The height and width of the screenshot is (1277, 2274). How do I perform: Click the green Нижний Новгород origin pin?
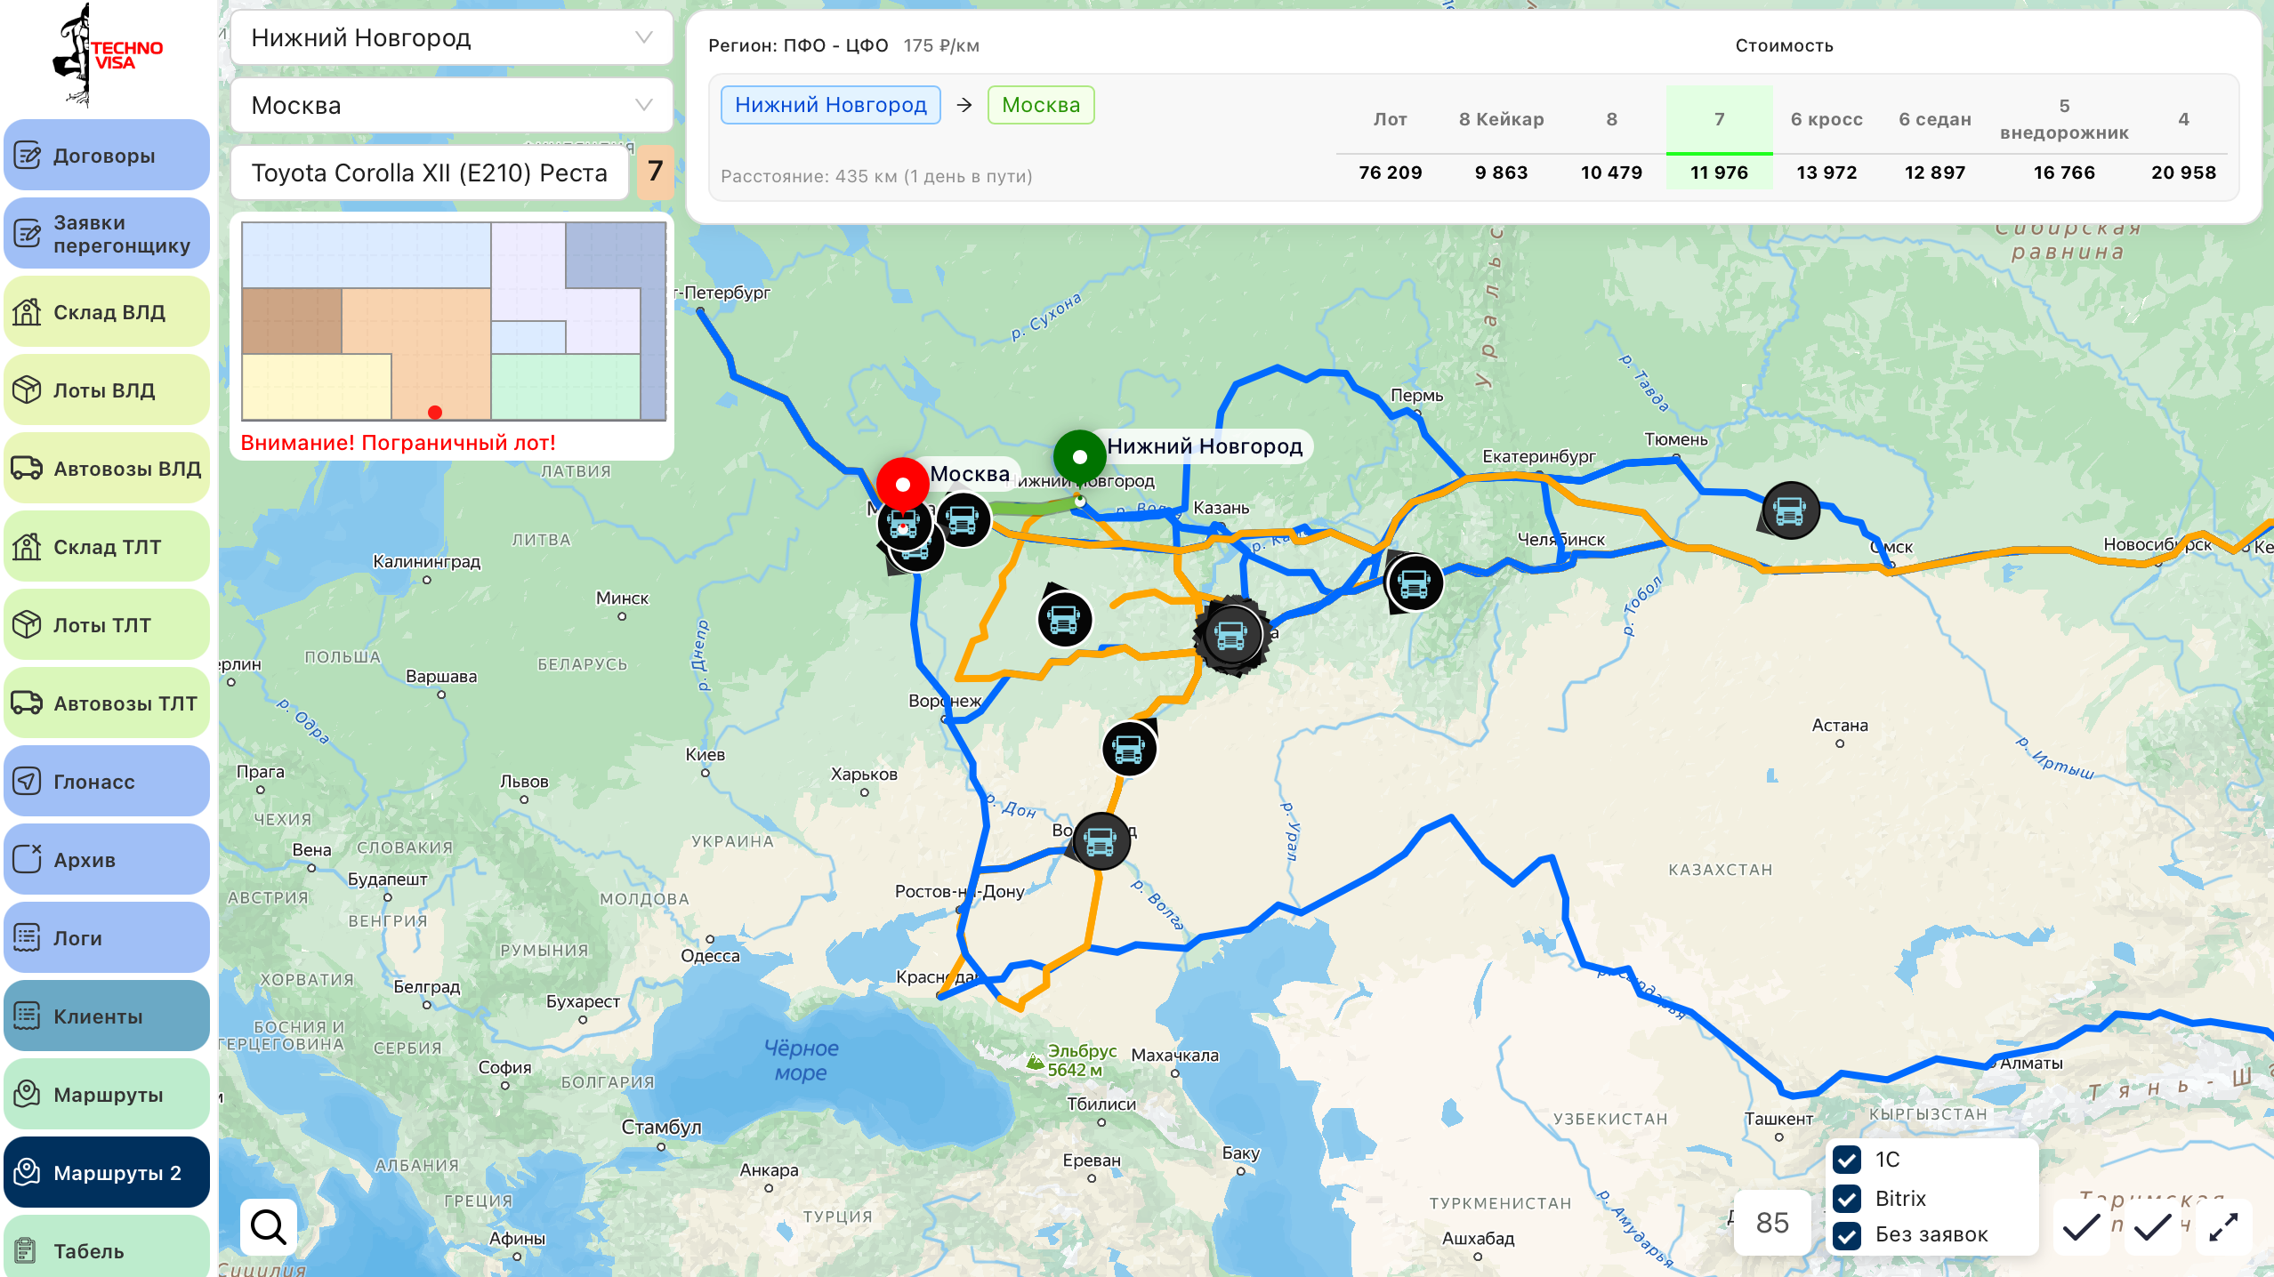(1079, 456)
